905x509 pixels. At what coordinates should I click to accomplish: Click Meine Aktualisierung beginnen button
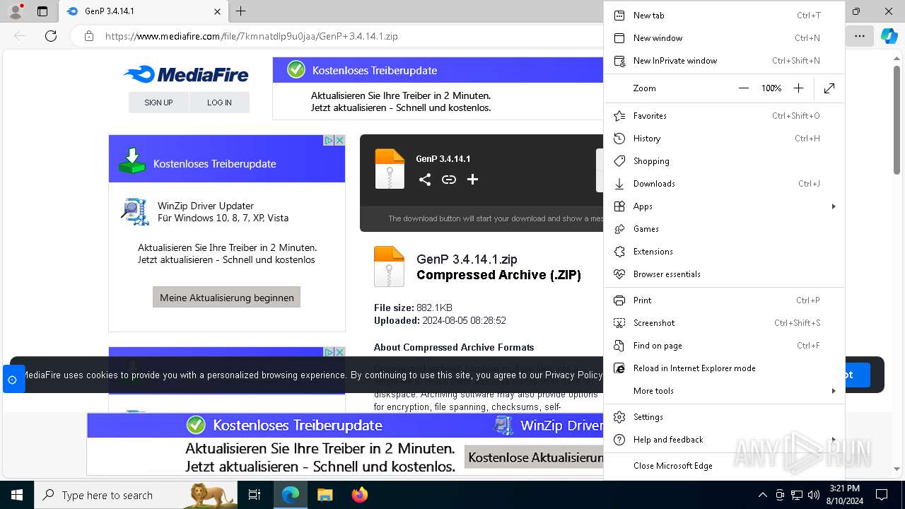[227, 297]
